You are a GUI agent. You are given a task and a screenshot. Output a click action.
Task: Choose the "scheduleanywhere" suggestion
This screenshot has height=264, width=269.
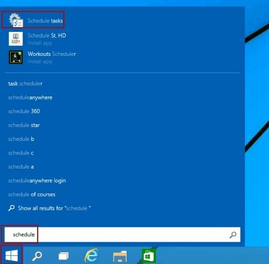(30, 98)
